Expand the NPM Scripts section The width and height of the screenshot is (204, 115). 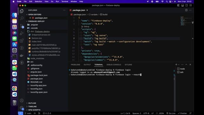pos(34,110)
